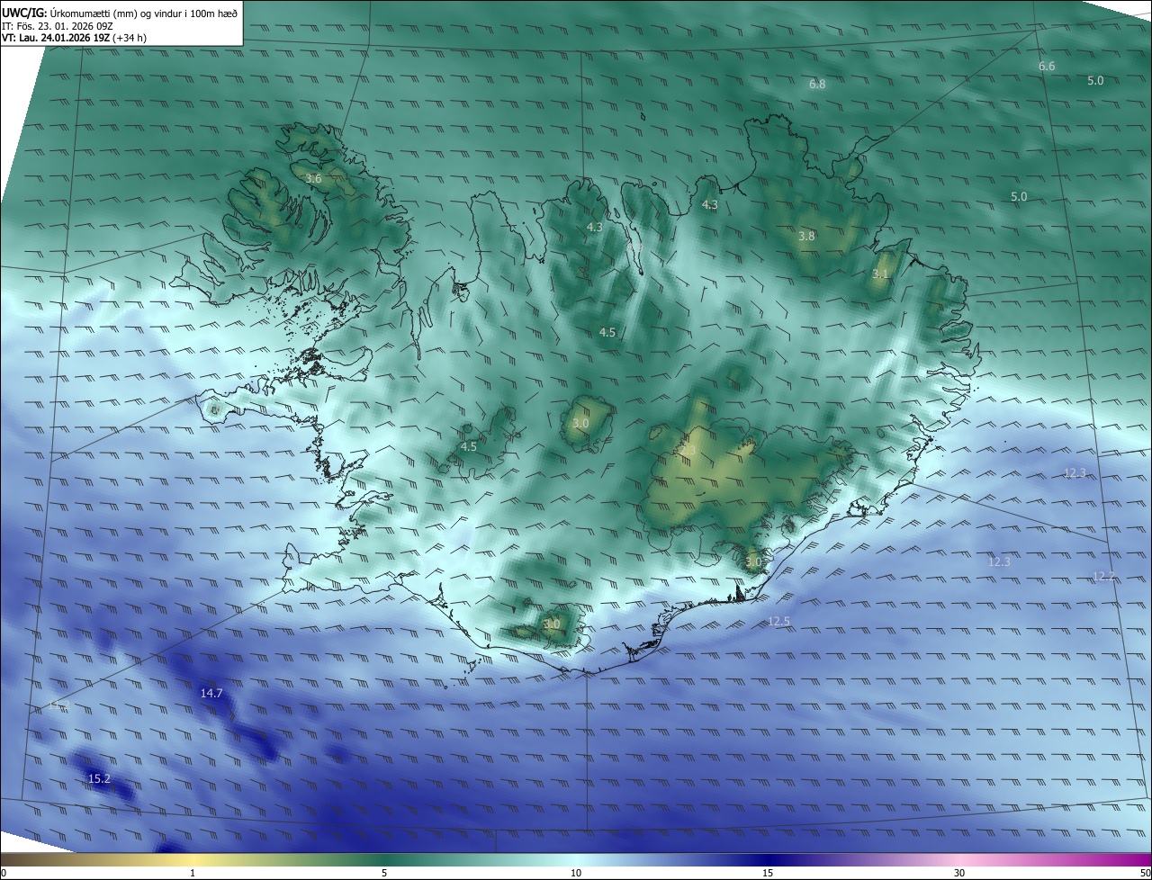Click the 6.8 value label on the map

pyautogui.click(x=817, y=85)
